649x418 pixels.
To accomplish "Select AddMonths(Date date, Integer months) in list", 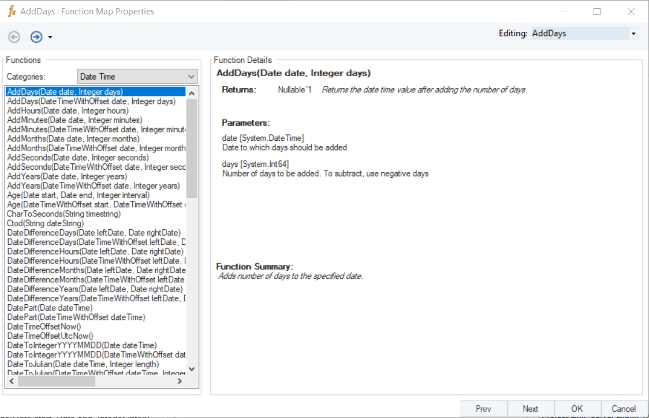I will click(73, 139).
